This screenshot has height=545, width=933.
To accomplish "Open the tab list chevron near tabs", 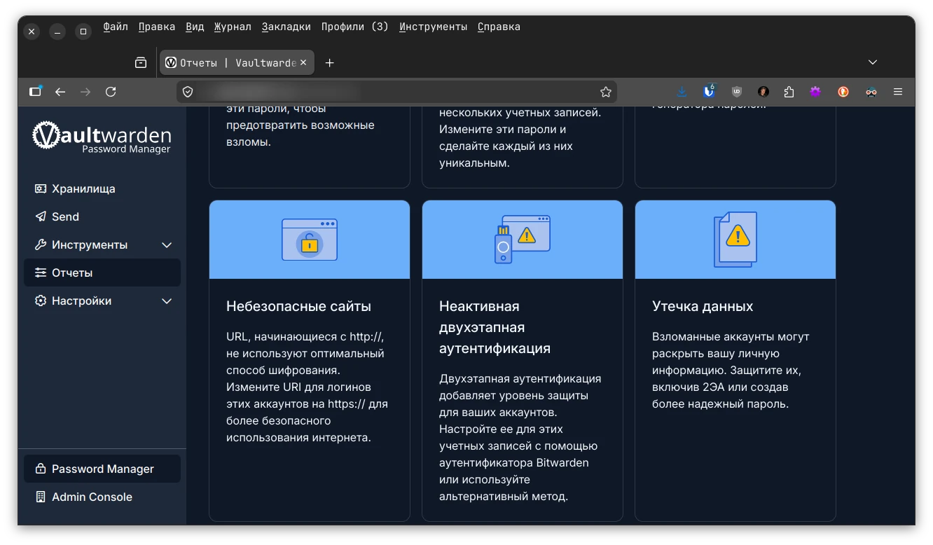I will 873,62.
